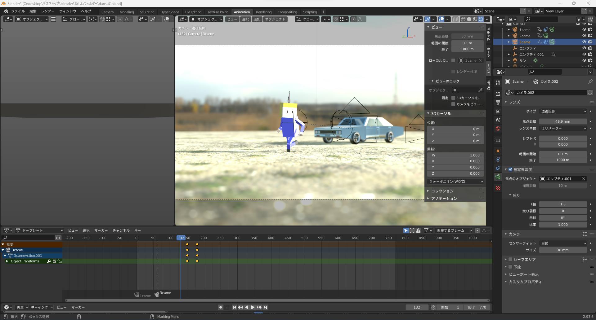This screenshot has height=320, width=596.
Task: Click the auto keying record button
Action: (x=220, y=307)
